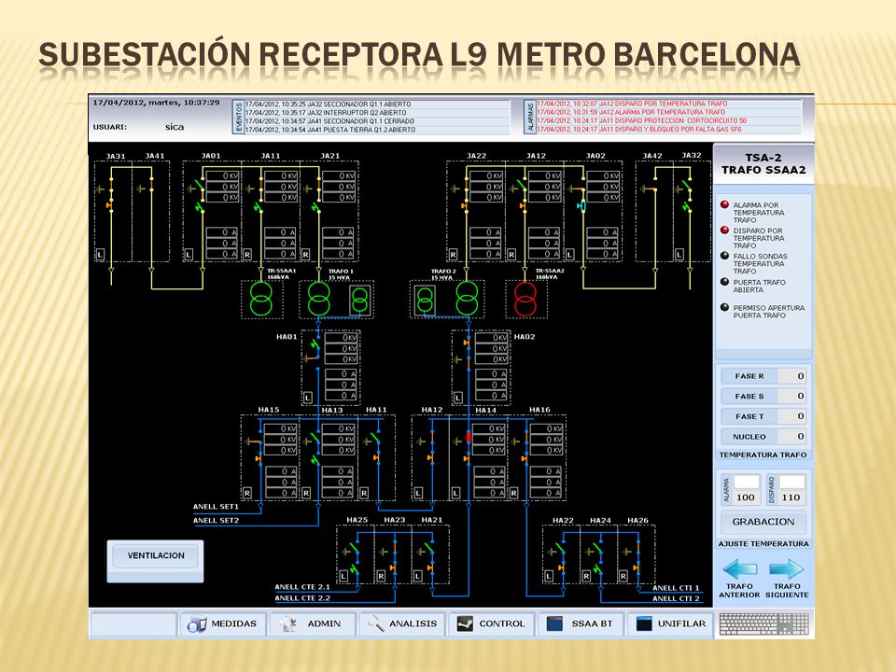Viewport: 896px width, 672px height.
Task: Select the green disconnector in bay JA01
Action: point(200,186)
